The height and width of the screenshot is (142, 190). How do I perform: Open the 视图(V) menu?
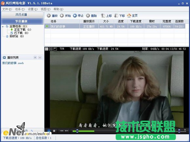tap(46, 9)
